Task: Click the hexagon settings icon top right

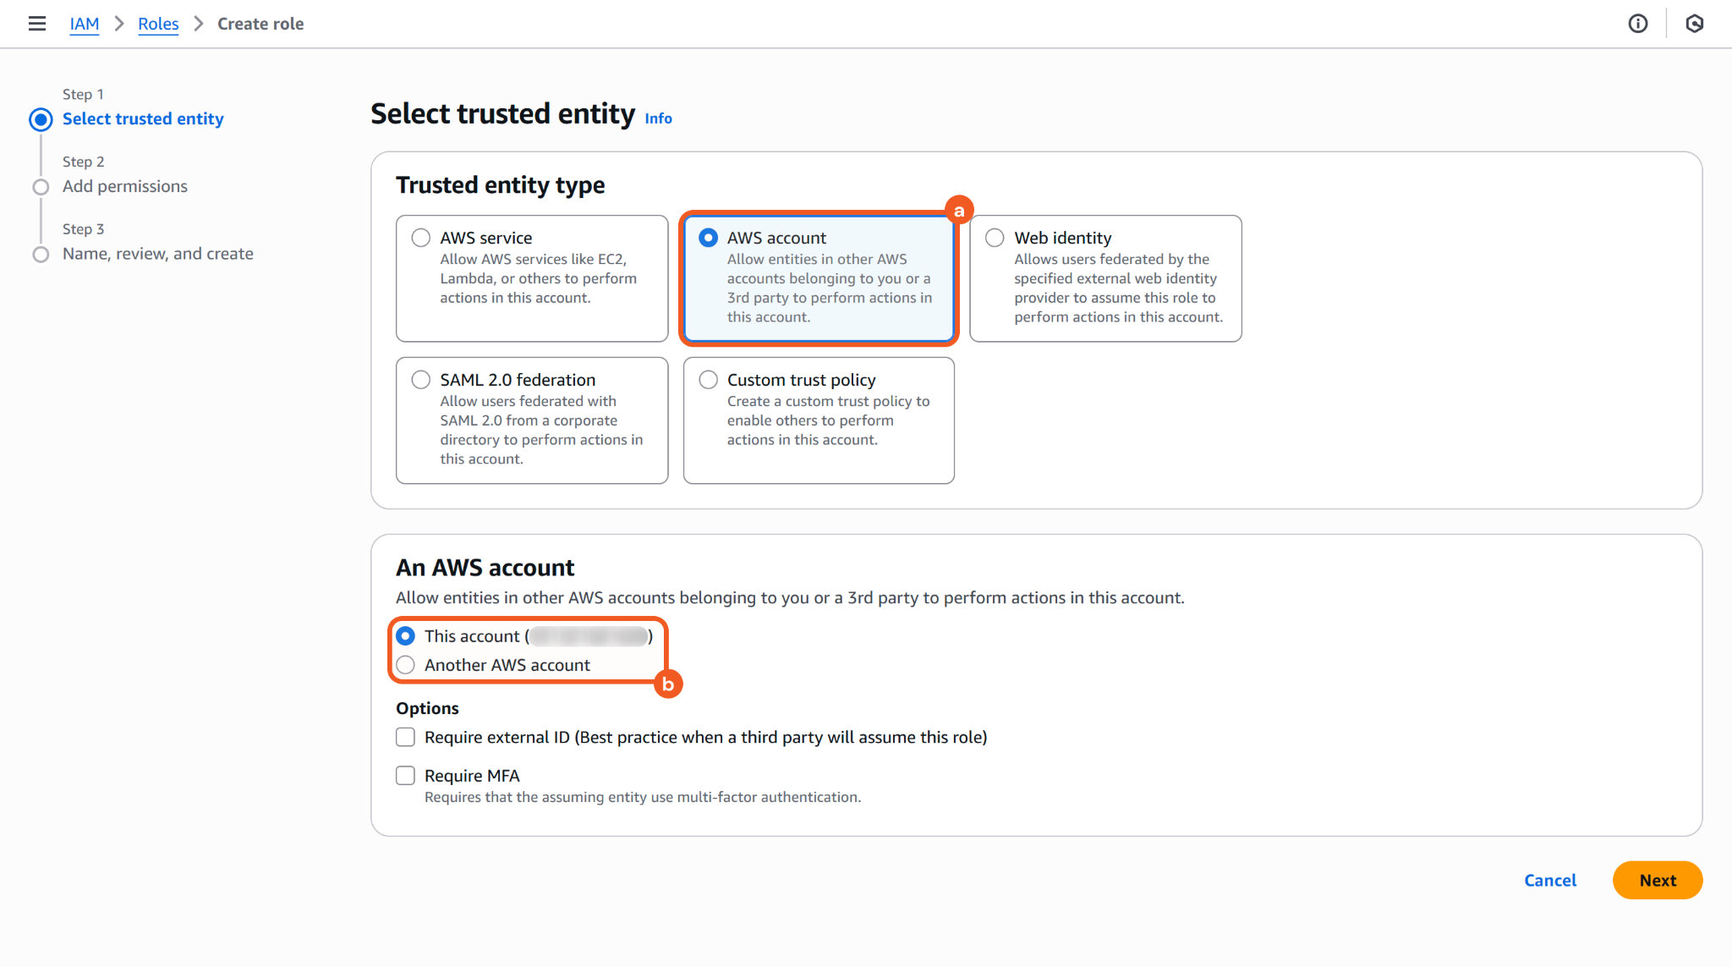Action: coord(1694,24)
